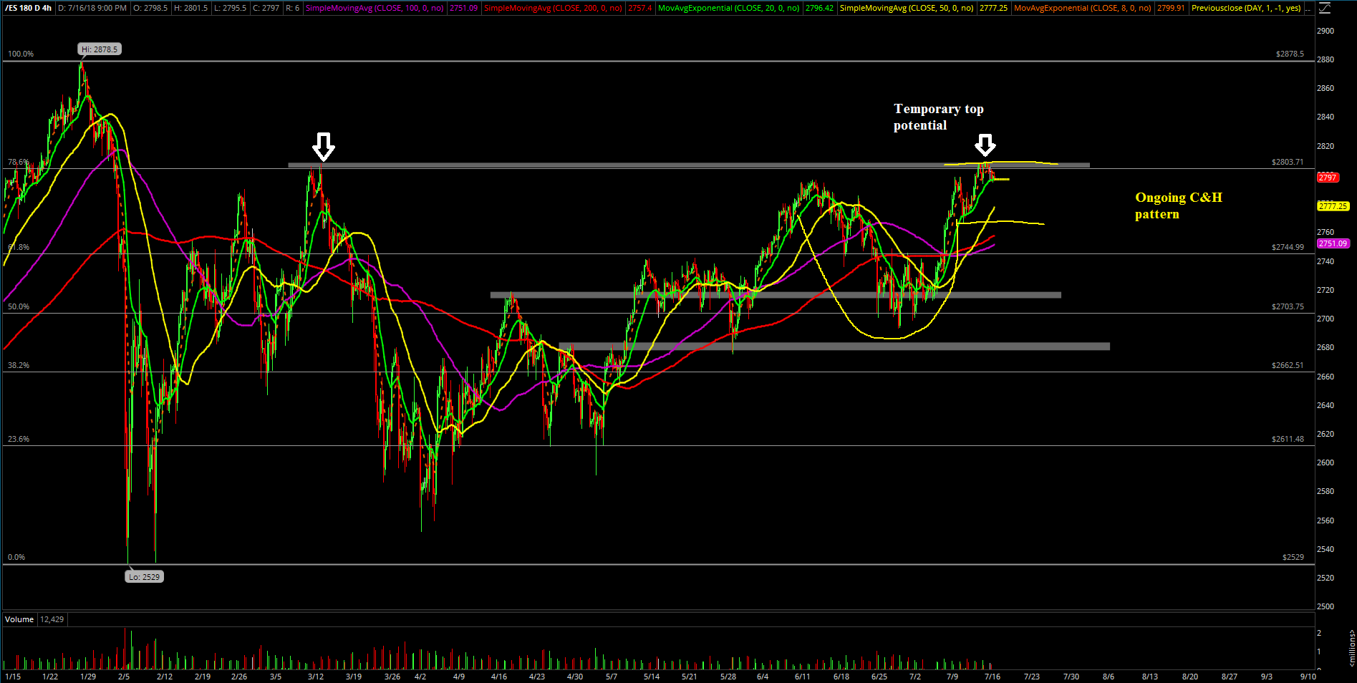Screen dimensions: 1357x683
Task: Click the C: 2797 close readout
Action: point(266,8)
